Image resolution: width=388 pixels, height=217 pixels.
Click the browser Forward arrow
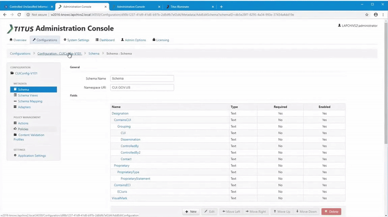pos(12,15)
